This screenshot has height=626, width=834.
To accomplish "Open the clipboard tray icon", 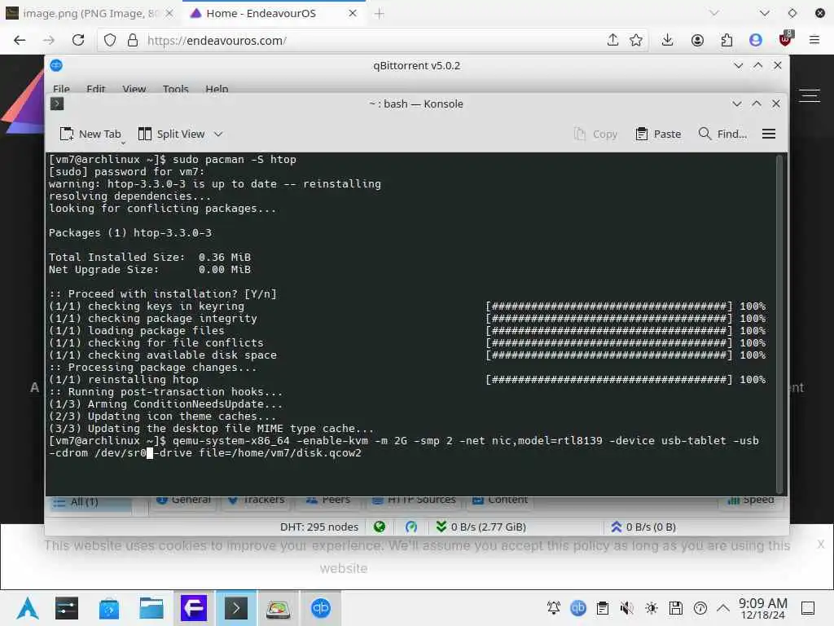I will [603, 608].
